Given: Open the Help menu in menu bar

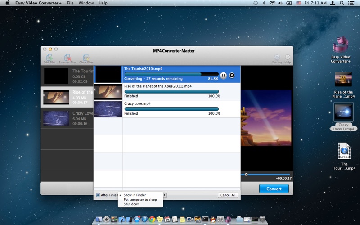Looking at the screenshot, I should (x=103, y=3).
